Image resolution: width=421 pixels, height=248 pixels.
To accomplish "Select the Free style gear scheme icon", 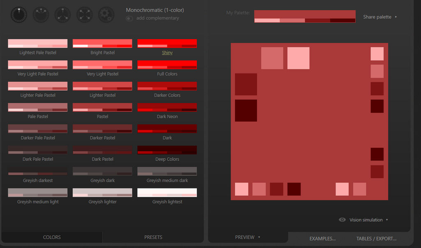I will click(106, 15).
